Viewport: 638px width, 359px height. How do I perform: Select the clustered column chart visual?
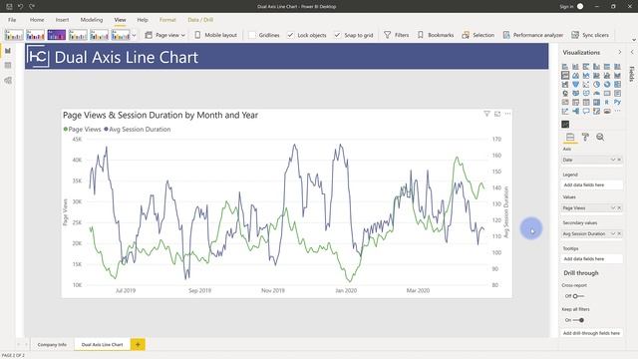596,67
